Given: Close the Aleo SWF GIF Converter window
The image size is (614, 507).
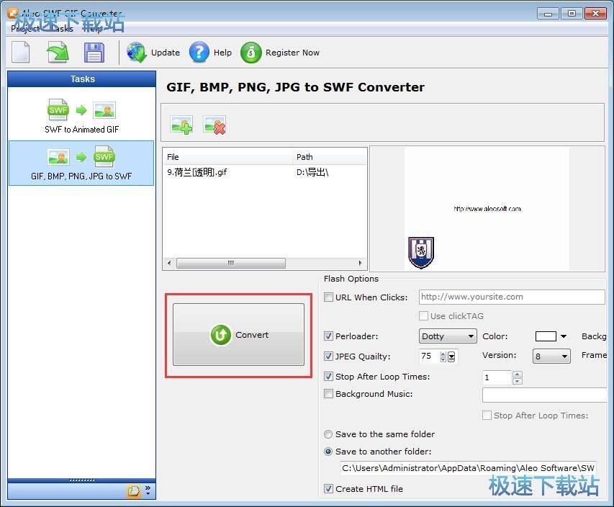Looking at the screenshot, I should pyautogui.click(x=595, y=14).
